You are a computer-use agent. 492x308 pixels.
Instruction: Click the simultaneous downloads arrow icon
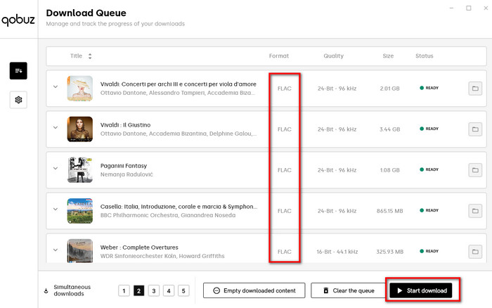click(x=46, y=290)
